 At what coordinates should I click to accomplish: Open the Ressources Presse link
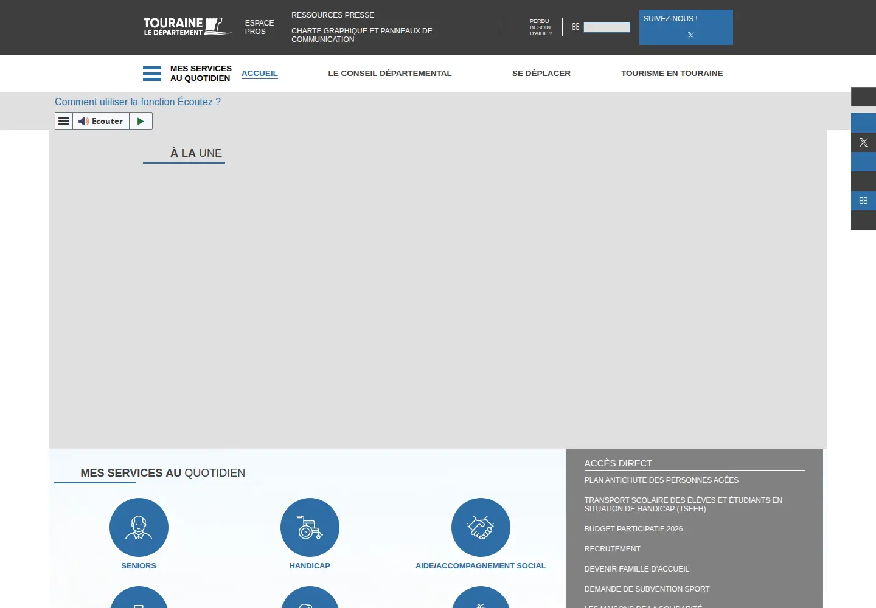pos(333,15)
